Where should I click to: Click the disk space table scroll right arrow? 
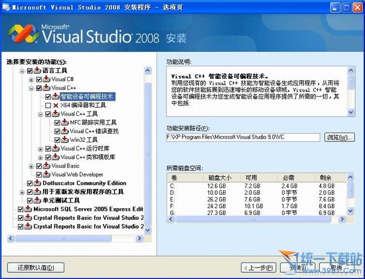tap(342, 219)
